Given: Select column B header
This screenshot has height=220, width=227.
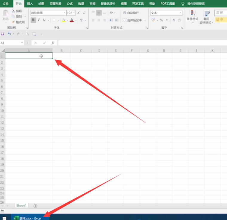Looking at the screenshot, I should click(x=62, y=51).
